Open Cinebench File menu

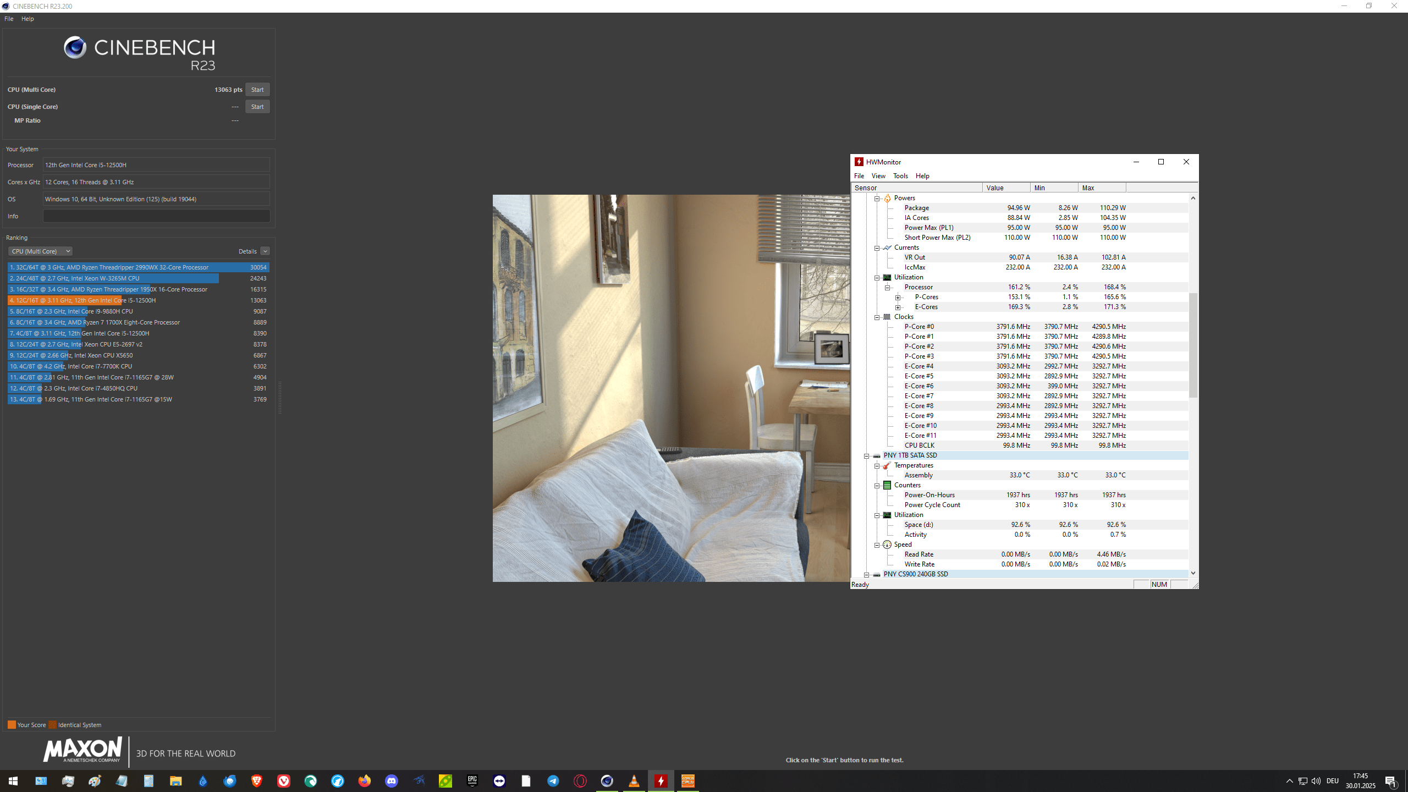(x=9, y=19)
